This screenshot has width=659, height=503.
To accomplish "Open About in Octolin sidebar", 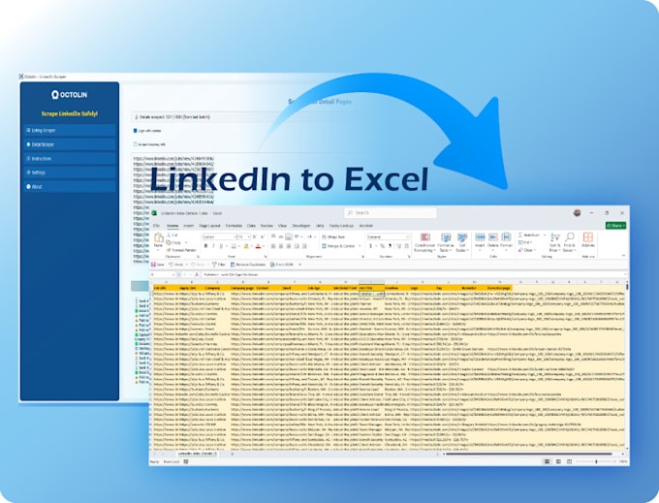I will point(70,187).
